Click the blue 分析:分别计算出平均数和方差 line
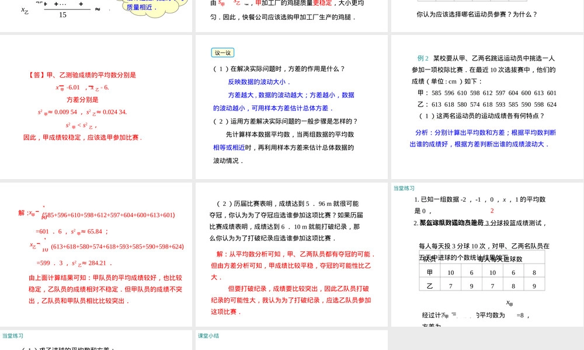Viewport: 584px width, 350px height. pos(486,133)
